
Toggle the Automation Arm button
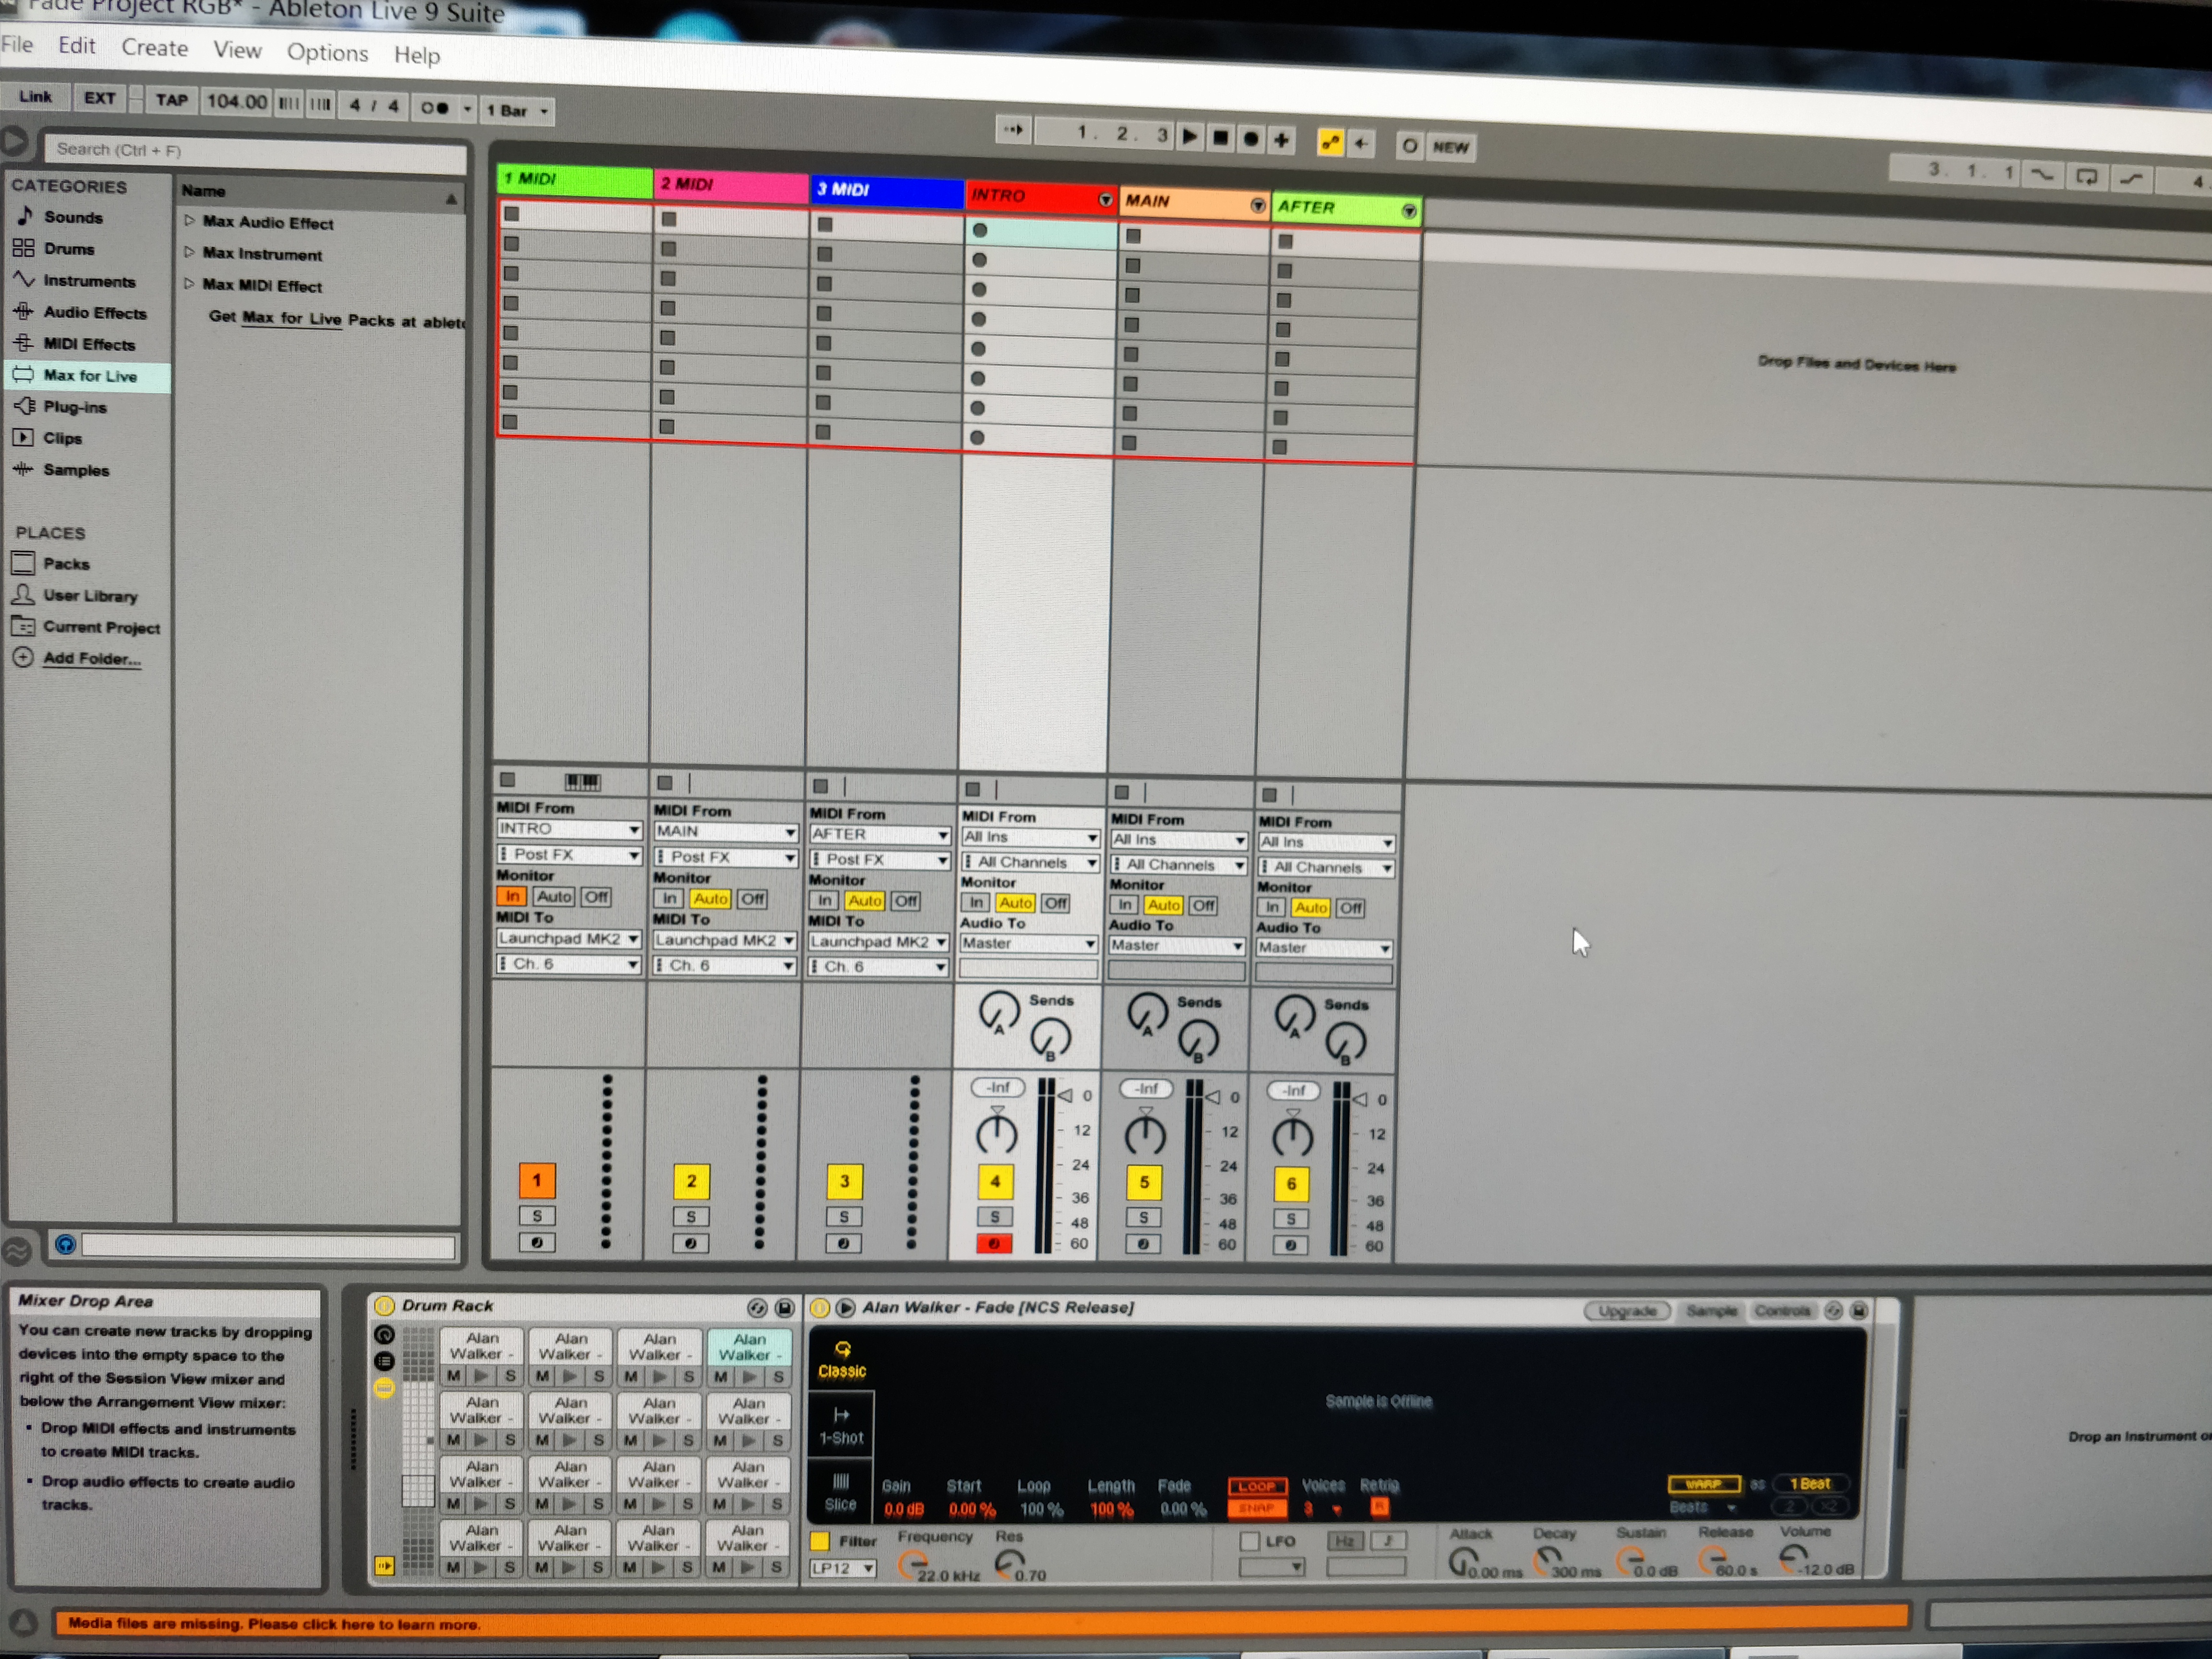tap(1330, 143)
